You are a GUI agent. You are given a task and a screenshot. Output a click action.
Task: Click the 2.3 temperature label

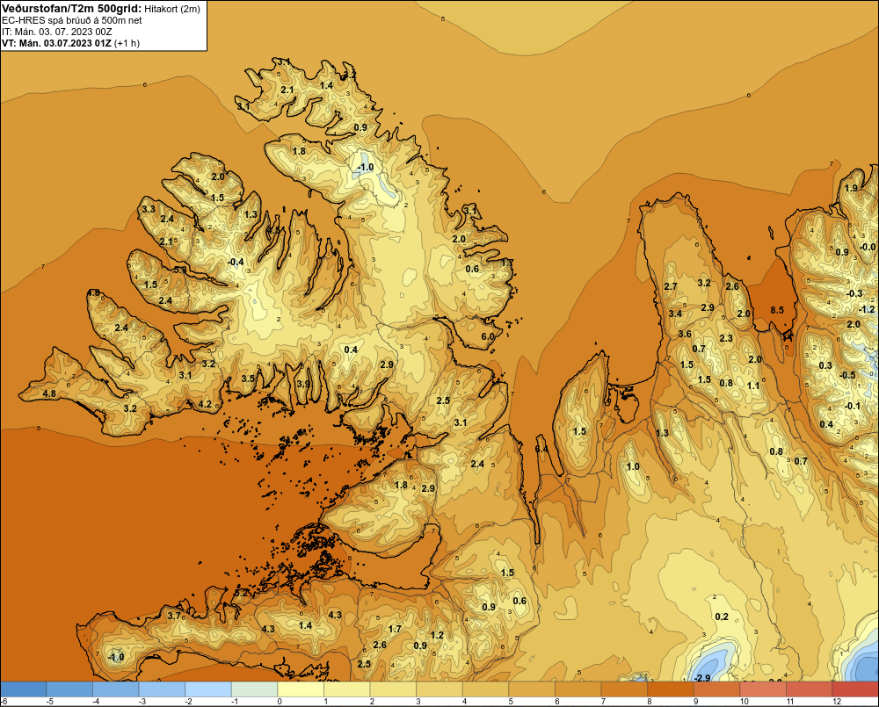(x=726, y=338)
